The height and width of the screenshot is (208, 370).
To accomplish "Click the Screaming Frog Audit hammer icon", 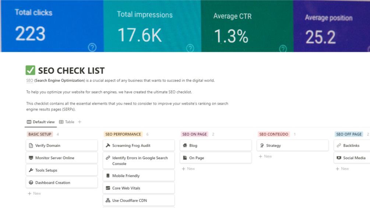I will pyautogui.click(x=108, y=145).
